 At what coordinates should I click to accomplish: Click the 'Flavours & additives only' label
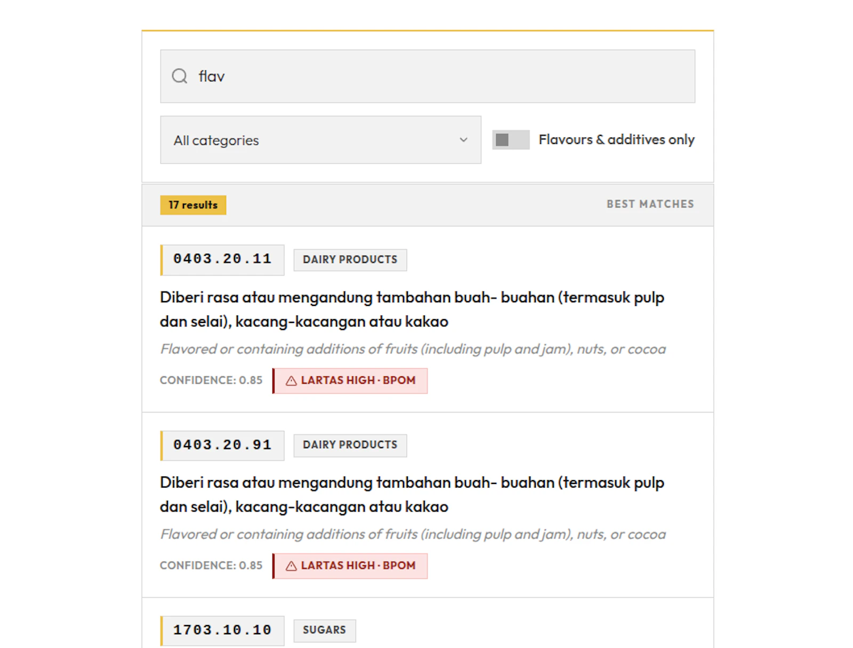click(616, 140)
